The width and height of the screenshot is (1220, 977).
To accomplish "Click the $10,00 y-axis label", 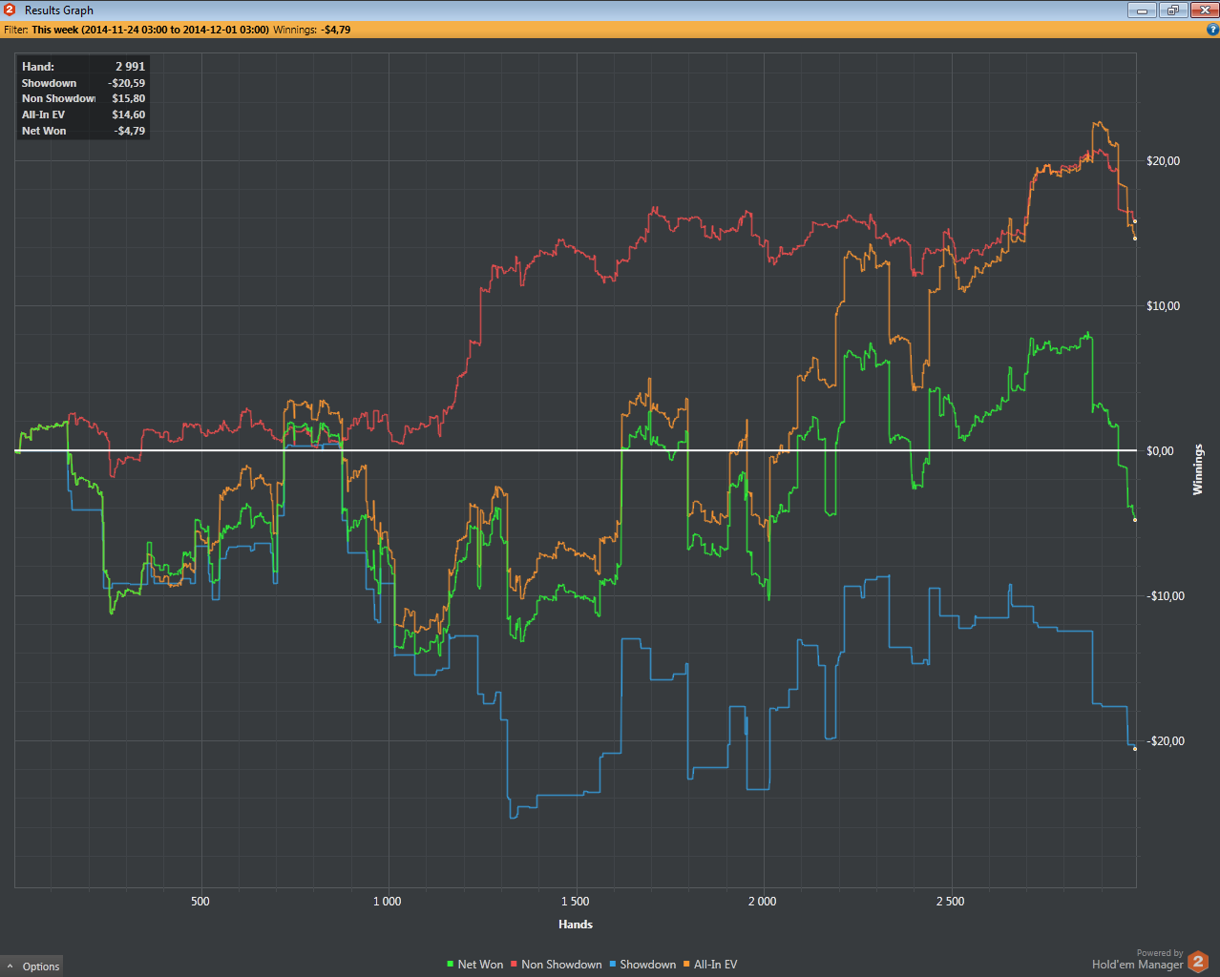I will pos(1163,305).
